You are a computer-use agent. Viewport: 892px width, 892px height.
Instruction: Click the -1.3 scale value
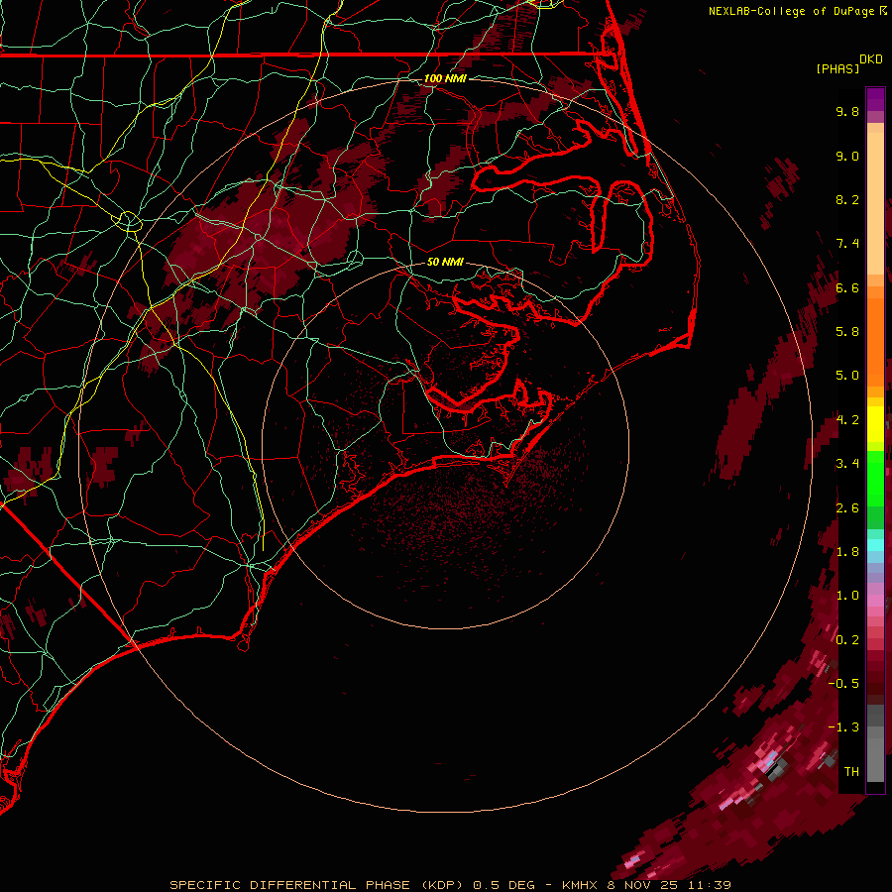click(x=843, y=727)
